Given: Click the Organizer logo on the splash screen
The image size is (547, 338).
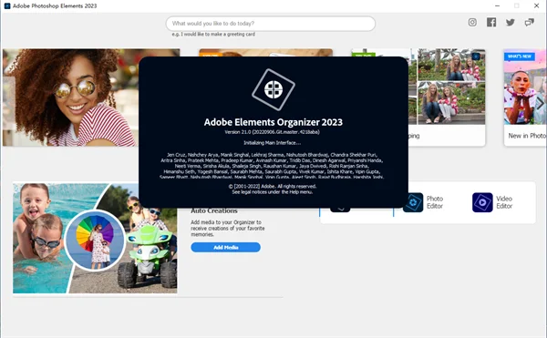Looking at the screenshot, I should [273, 89].
